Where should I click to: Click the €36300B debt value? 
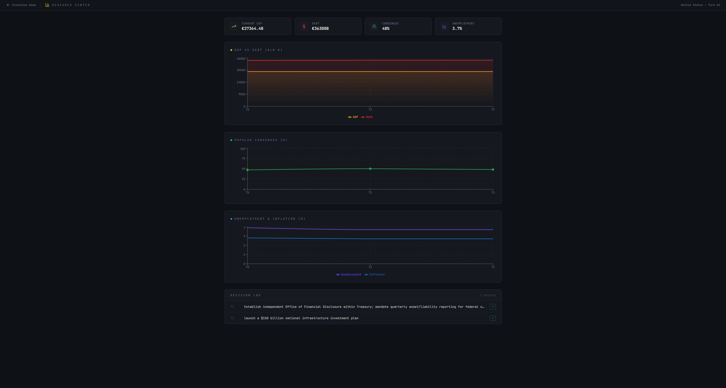(320, 29)
